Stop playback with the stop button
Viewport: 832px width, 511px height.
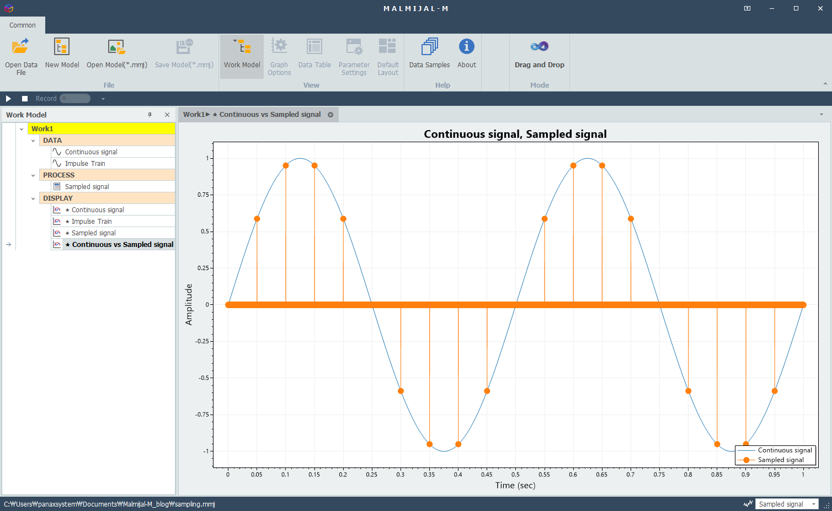pyautogui.click(x=25, y=99)
